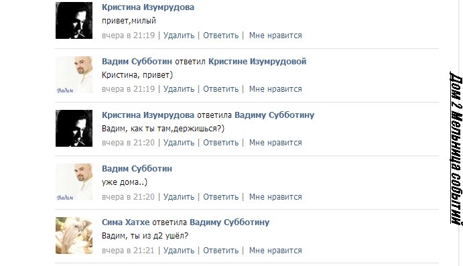
Task: Open Вадиму Субботину link in third comment
Action: 274,115
